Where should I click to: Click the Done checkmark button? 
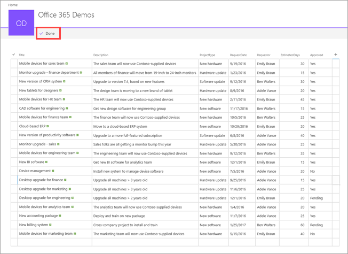(47, 33)
